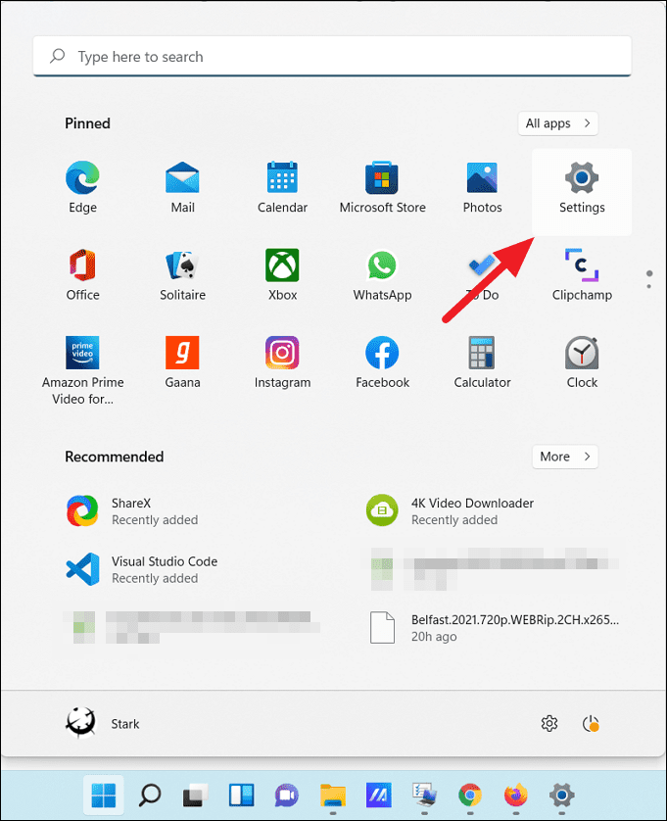This screenshot has height=821, width=667.
Task: Open the Settings gear in the taskbar
Action: click(x=562, y=796)
